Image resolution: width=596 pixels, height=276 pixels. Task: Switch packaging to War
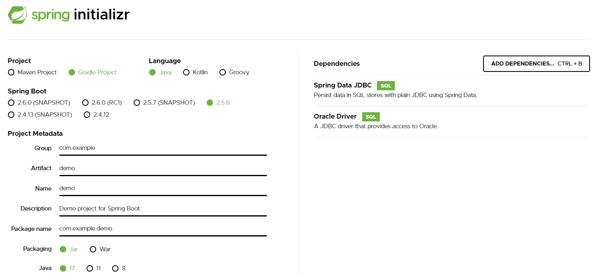tap(100, 249)
